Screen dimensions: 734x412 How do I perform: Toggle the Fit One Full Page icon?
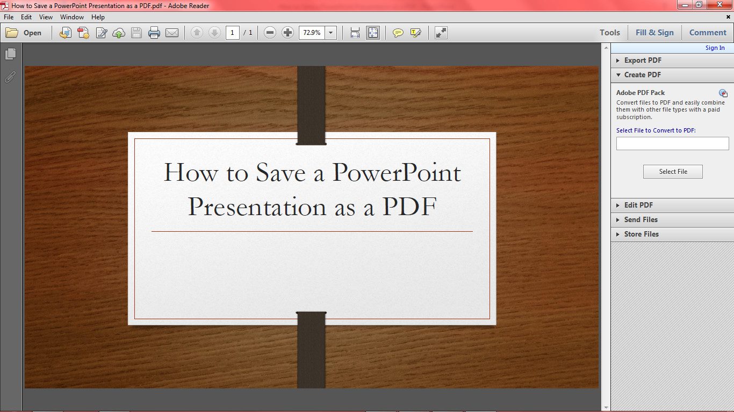(373, 33)
